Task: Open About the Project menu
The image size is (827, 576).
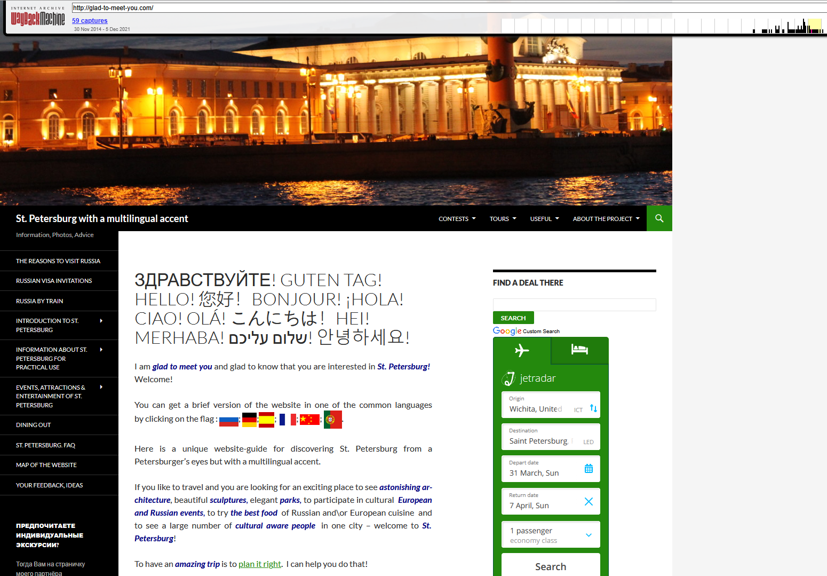Action: tap(606, 219)
